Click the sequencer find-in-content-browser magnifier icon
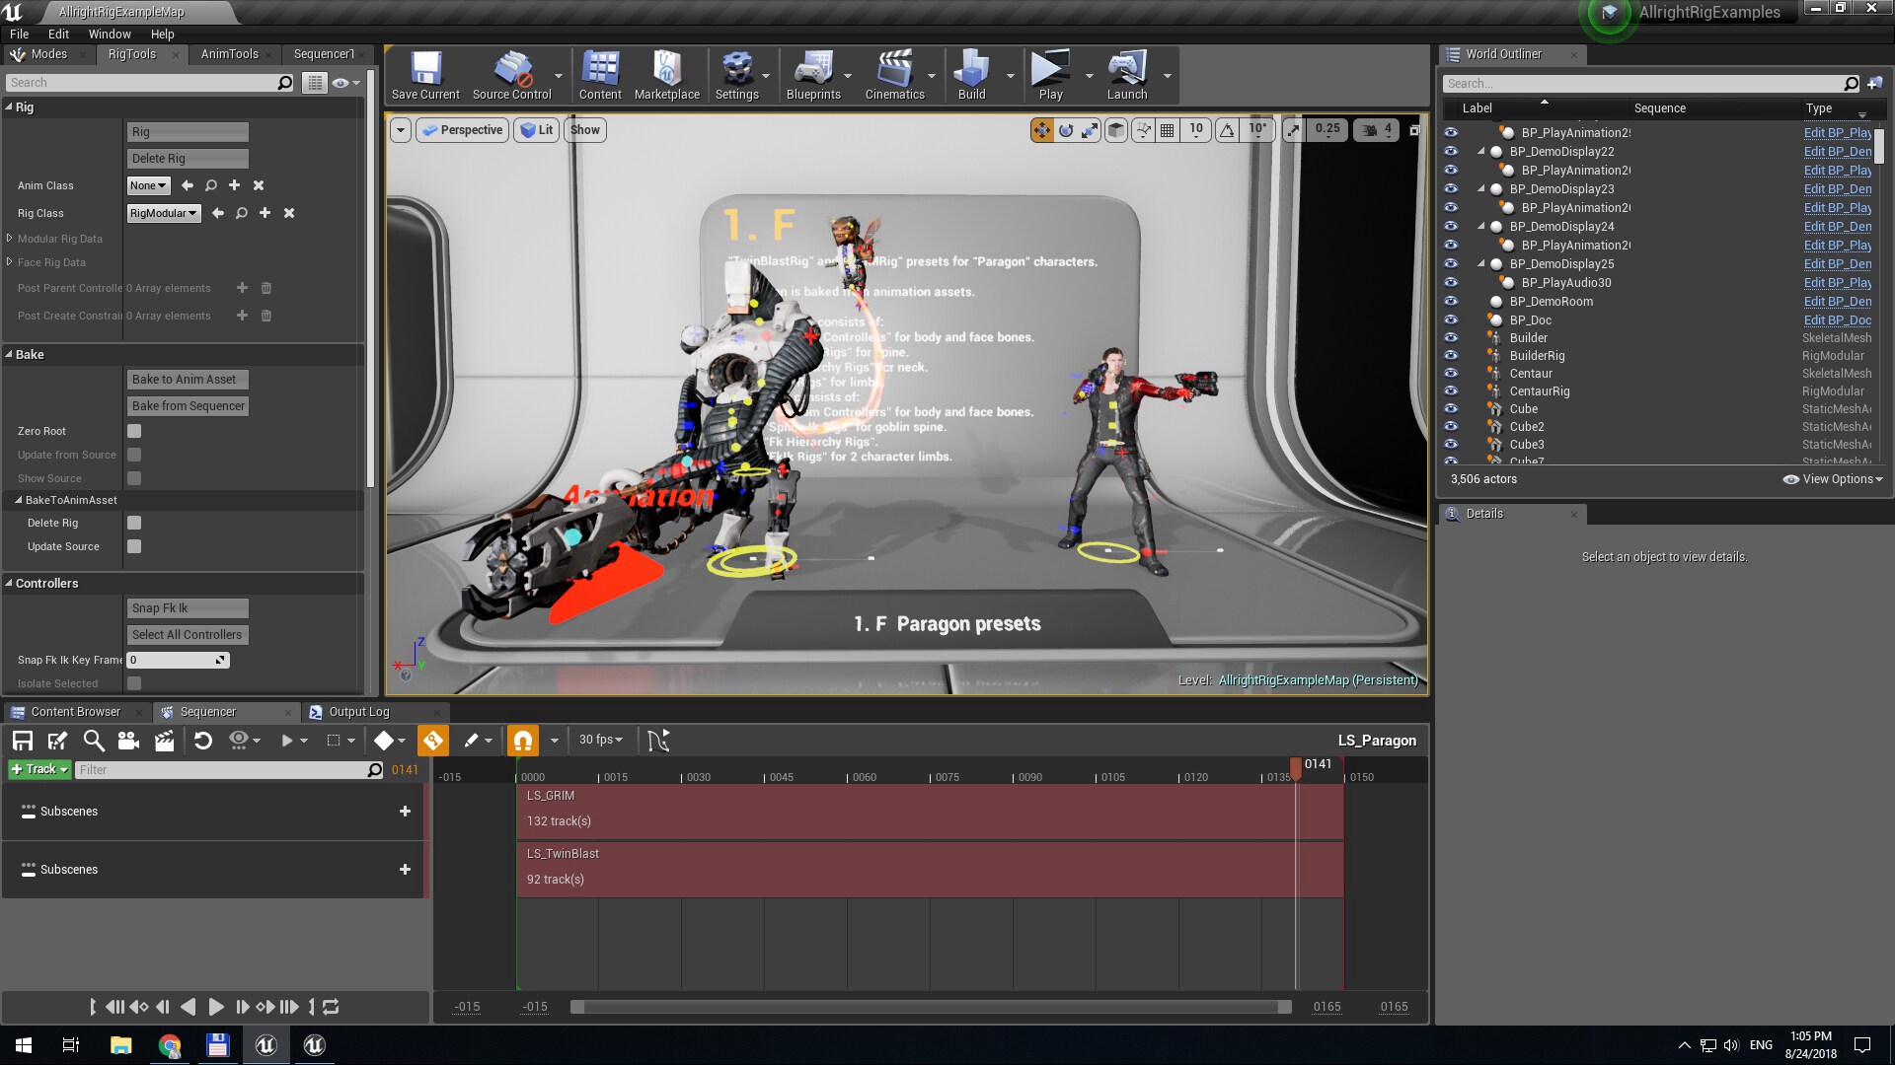The height and width of the screenshot is (1065, 1895). [x=93, y=741]
